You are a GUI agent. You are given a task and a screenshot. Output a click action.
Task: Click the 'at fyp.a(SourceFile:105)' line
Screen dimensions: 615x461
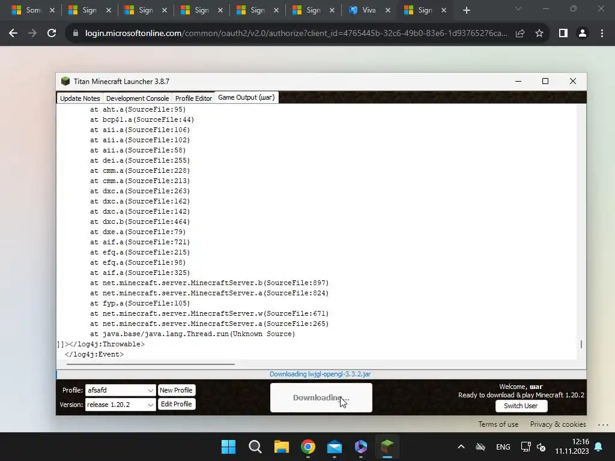140,303
